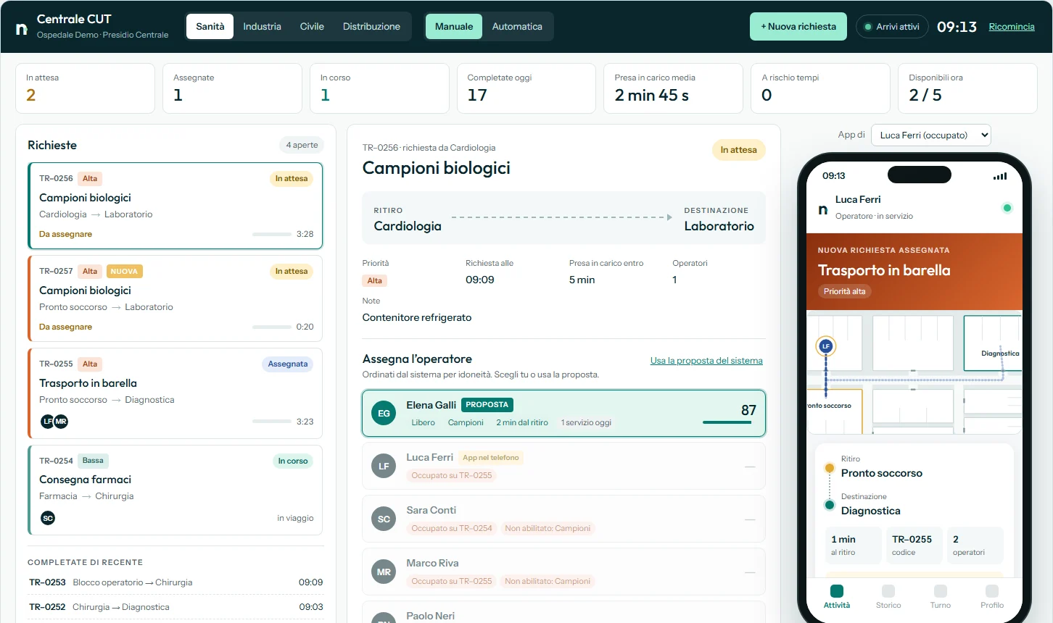
Task: Open the TR-0254 Consegna farmaci card
Action: (175, 490)
